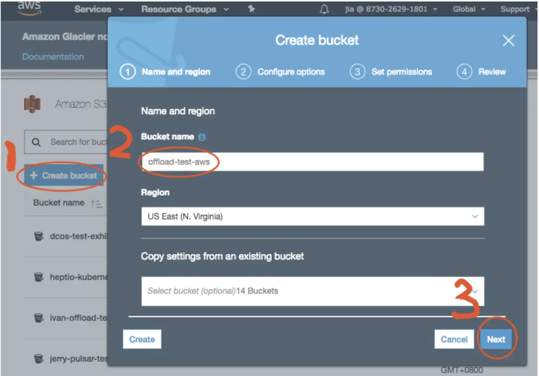Image resolution: width=539 pixels, height=376 pixels.
Task: Click the jerry-pulsar bucket icon
Action: coord(39,359)
